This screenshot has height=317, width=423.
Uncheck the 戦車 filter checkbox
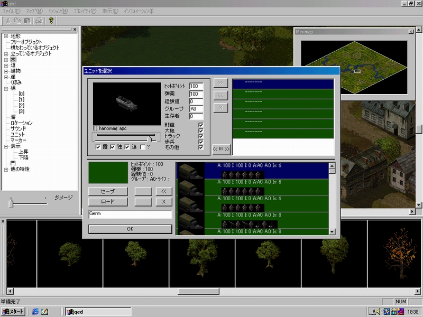pos(201,125)
